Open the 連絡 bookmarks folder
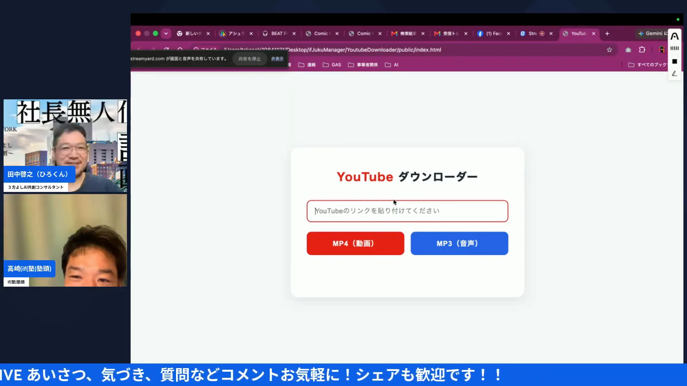Image resolution: width=687 pixels, height=386 pixels. [x=307, y=65]
